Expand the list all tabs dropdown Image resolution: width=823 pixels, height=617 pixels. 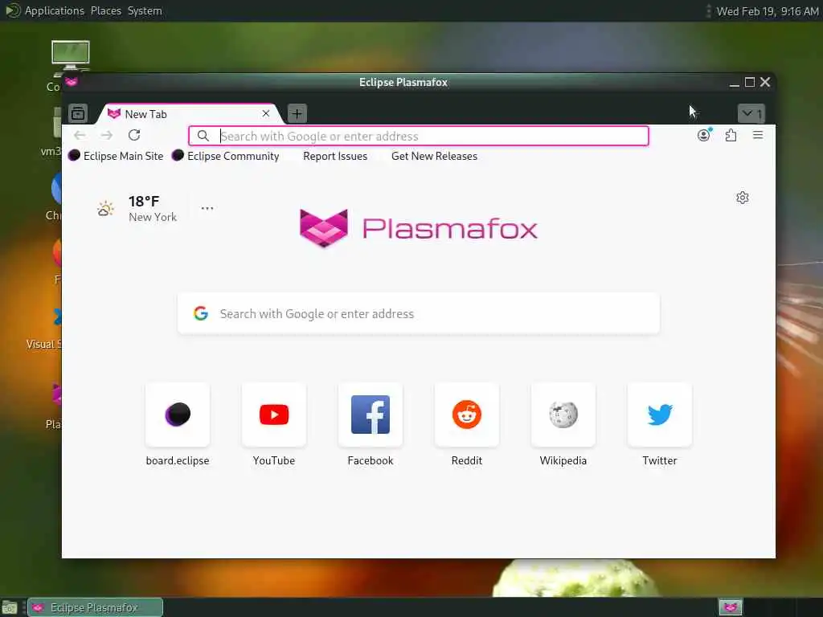pyautogui.click(x=751, y=113)
